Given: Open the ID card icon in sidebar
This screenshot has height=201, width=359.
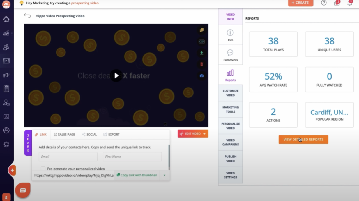Looking at the screenshot, I should point(6,116).
